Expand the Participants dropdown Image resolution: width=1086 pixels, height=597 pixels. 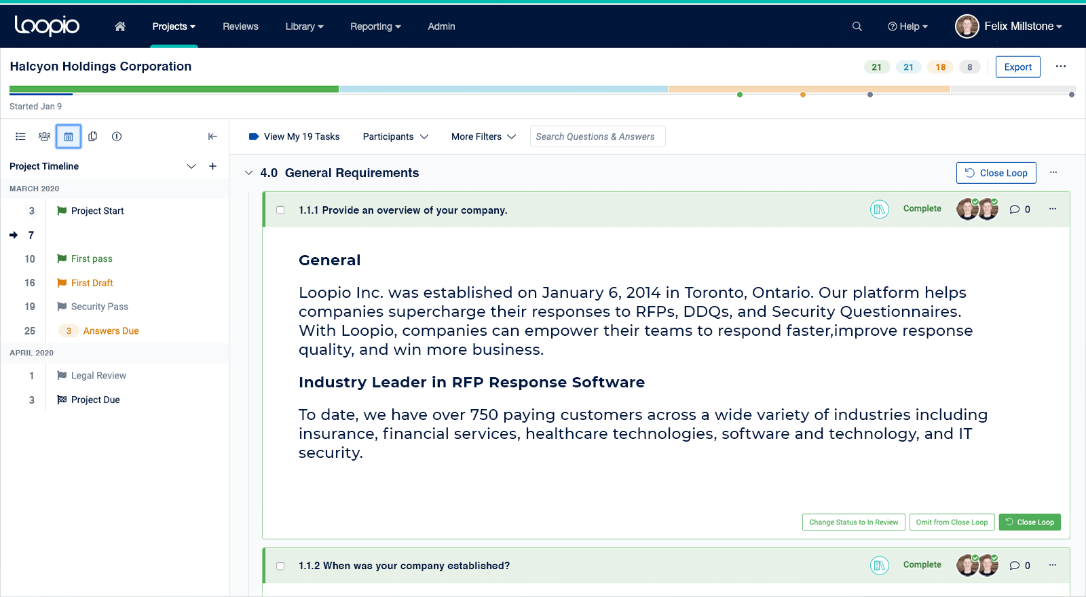click(396, 136)
